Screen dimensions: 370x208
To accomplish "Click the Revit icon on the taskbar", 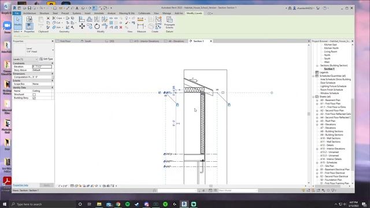I will 184,204.
